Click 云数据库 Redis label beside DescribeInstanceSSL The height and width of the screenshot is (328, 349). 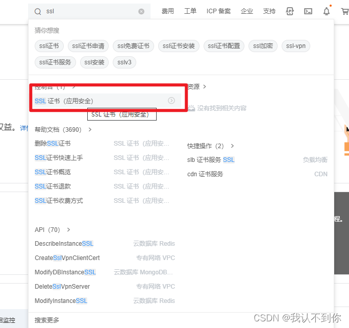(x=154, y=244)
